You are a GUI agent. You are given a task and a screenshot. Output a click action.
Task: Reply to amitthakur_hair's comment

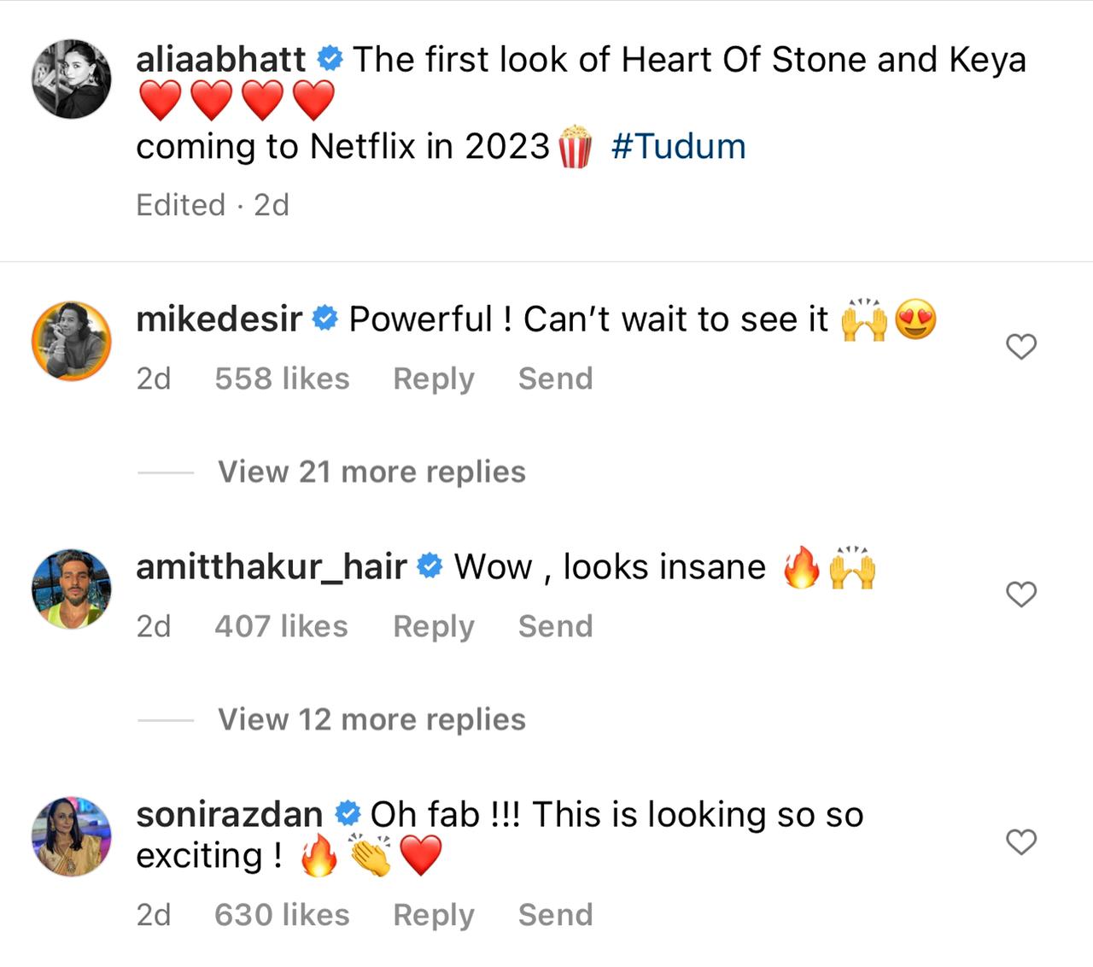pyautogui.click(x=433, y=626)
